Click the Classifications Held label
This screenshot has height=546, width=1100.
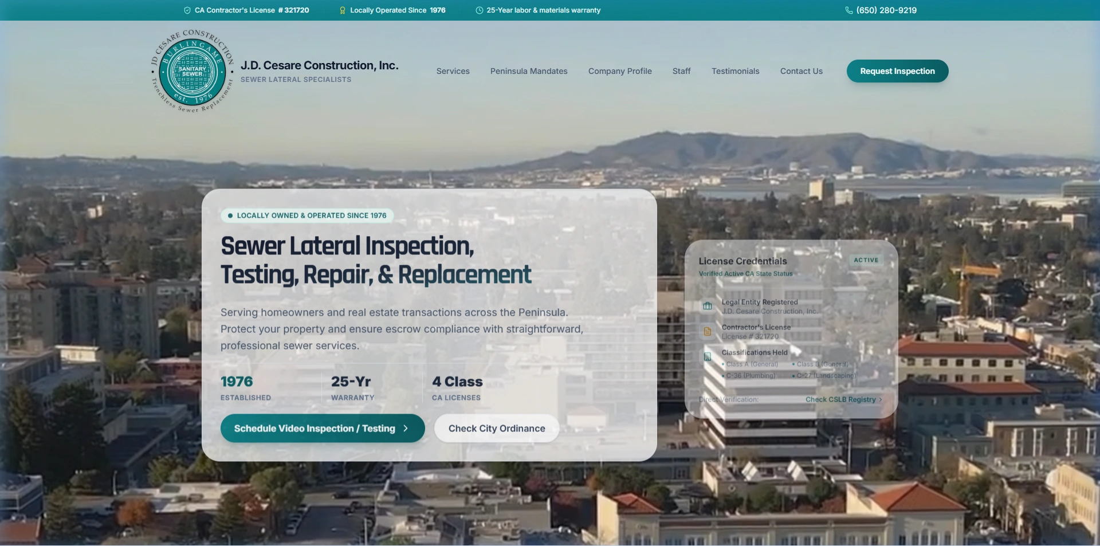point(755,352)
